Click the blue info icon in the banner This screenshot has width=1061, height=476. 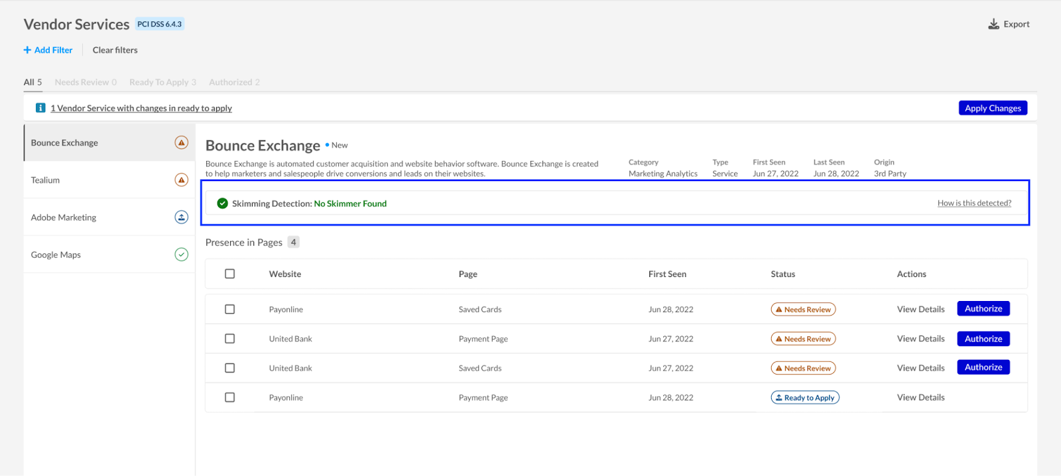coord(40,108)
